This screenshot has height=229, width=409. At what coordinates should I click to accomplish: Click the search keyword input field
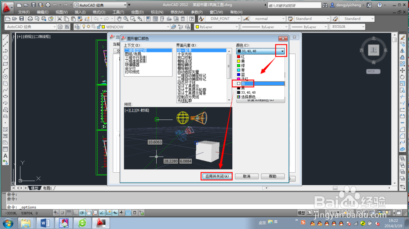(294, 5)
